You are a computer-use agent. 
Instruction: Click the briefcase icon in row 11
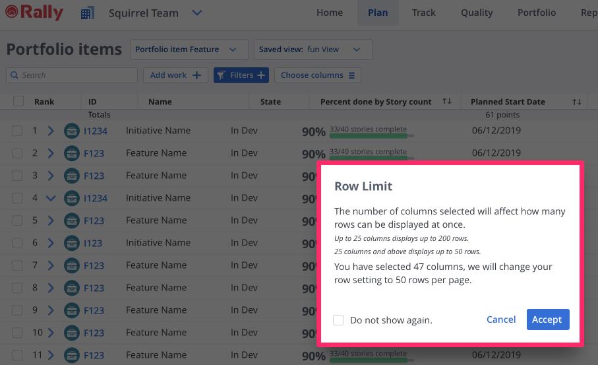pyautogui.click(x=72, y=356)
